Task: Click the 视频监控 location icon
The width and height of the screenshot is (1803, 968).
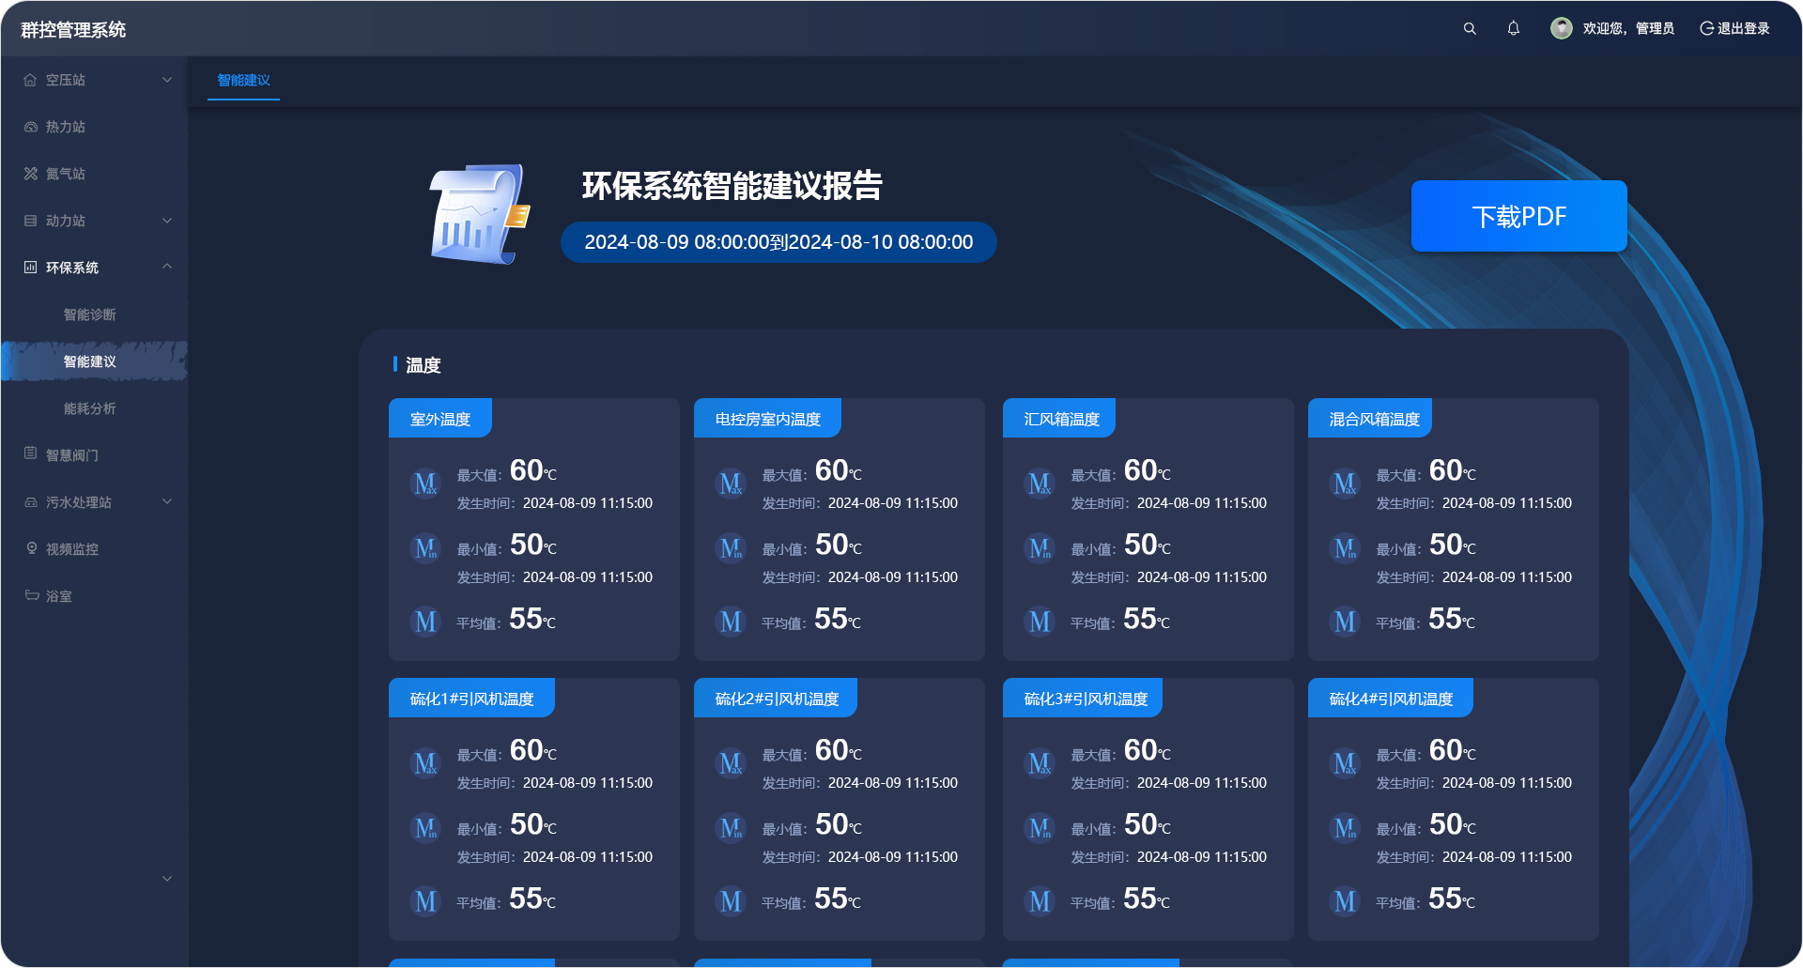Action: click(x=31, y=548)
